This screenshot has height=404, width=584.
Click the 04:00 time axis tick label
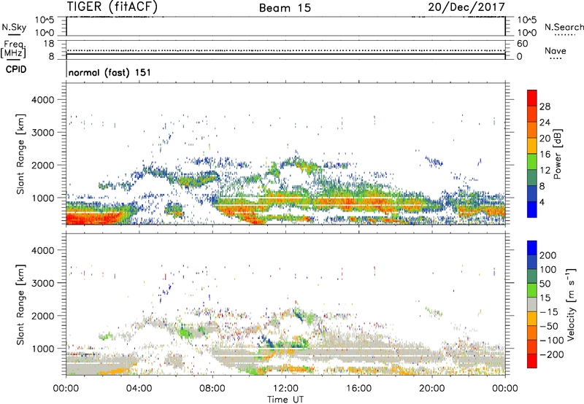139,389
